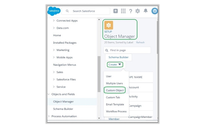205x128 pixels.
Task: Click the sidebar scrollbar thumb
Action: pos(99,74)
